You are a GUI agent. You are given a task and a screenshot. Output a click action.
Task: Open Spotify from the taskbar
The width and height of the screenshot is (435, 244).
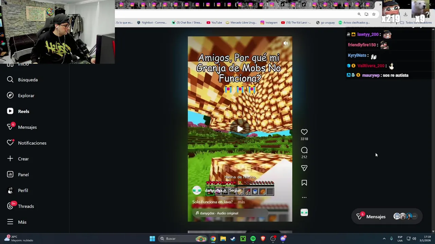[x=253, y=239]
